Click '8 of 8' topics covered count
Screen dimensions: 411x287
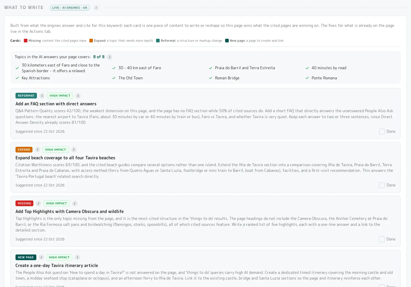99,57
